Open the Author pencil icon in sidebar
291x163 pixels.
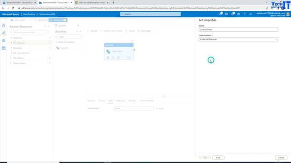click(4, 33)
